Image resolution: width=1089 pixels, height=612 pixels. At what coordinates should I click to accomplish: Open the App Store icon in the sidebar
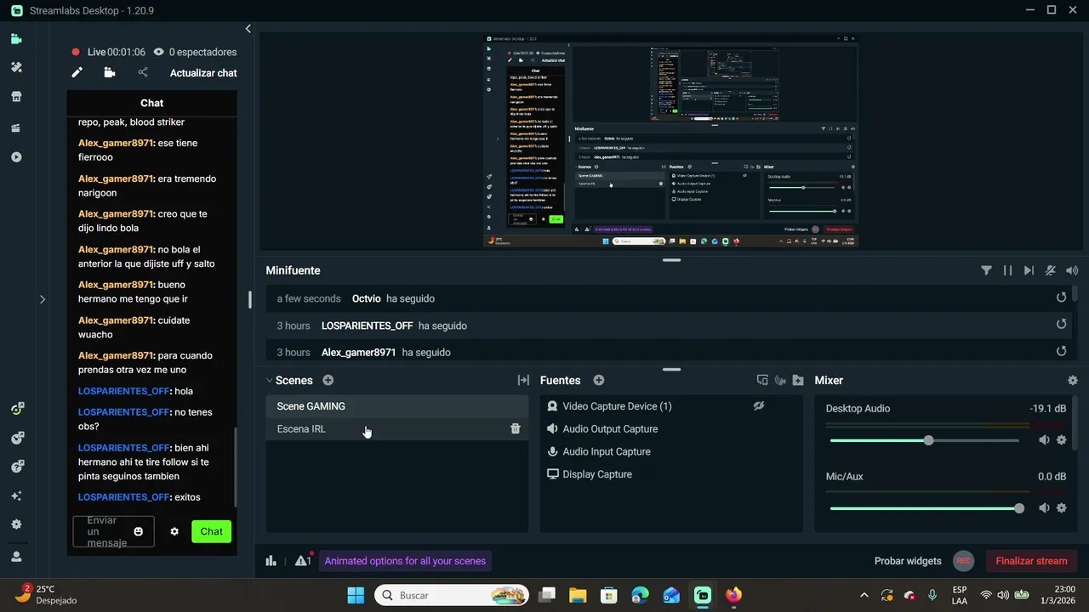coord(16,97)
